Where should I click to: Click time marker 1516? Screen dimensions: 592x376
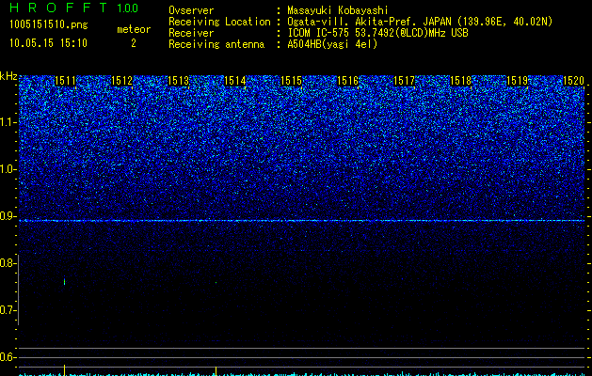(x=347, y=81)
